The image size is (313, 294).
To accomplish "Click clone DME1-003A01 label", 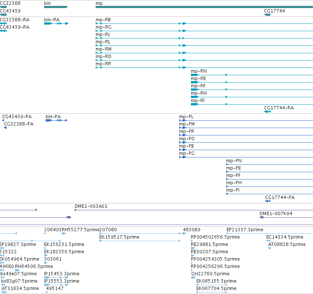I will (91, 206).
